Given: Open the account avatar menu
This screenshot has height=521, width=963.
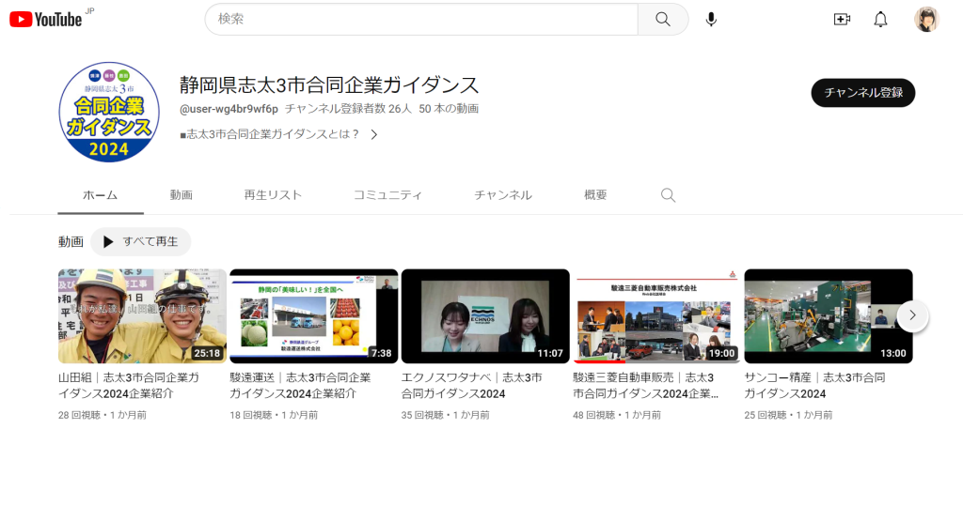Looking at the screenshot, I should (926, 20).
